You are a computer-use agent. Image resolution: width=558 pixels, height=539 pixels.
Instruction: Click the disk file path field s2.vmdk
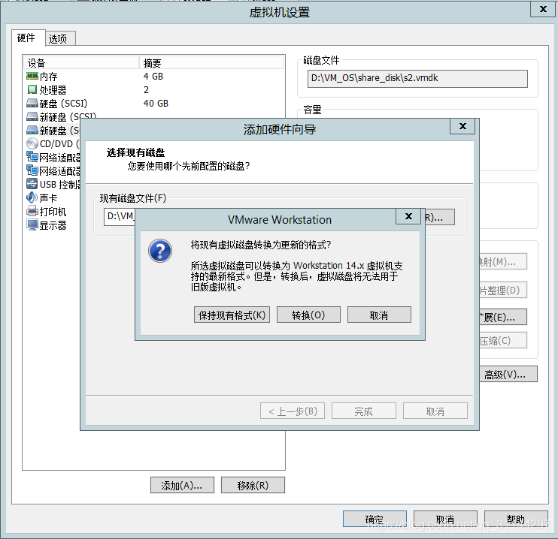pos(417,79)
